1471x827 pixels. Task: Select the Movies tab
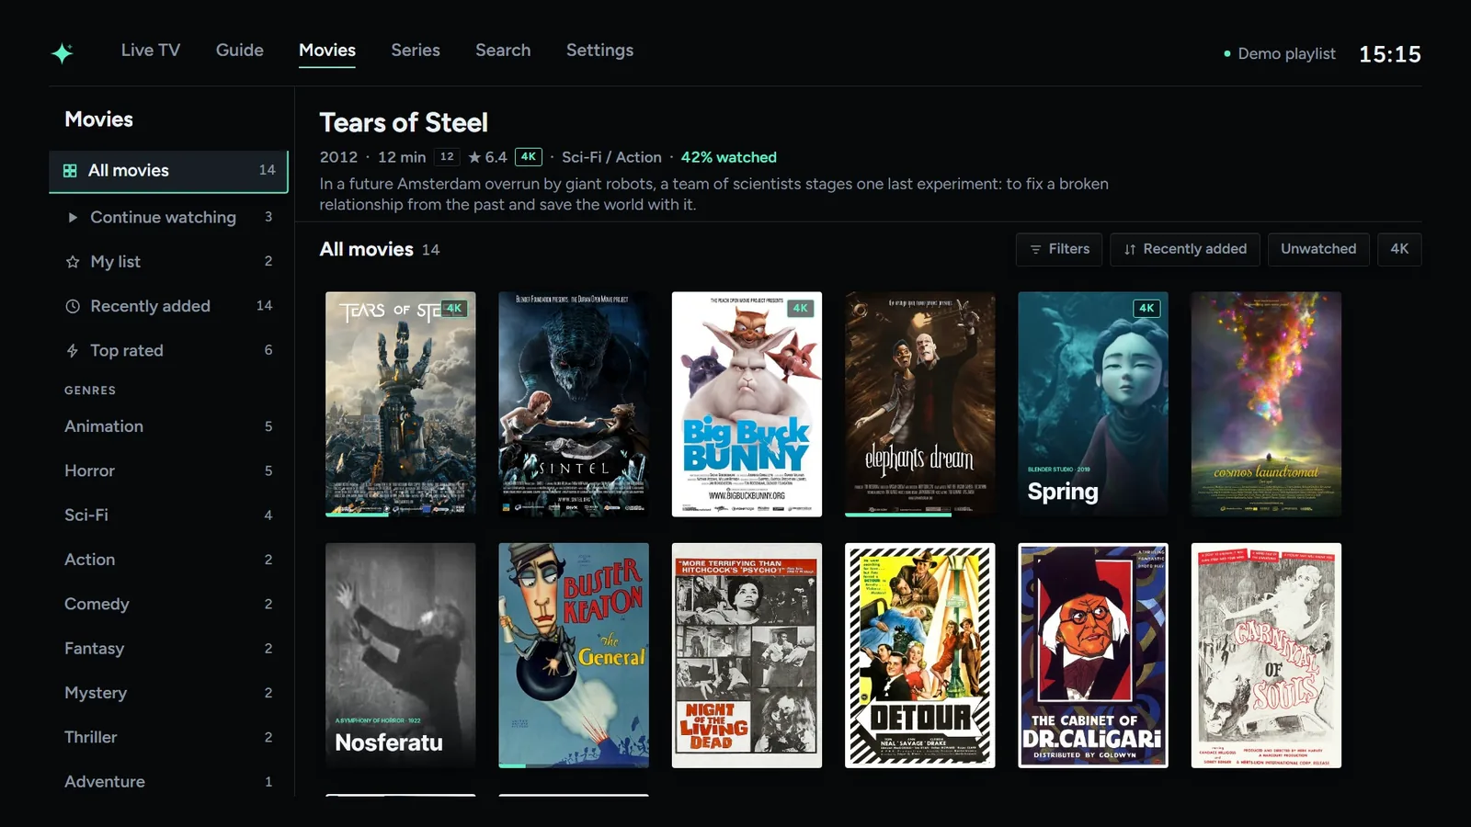[327, 51]
